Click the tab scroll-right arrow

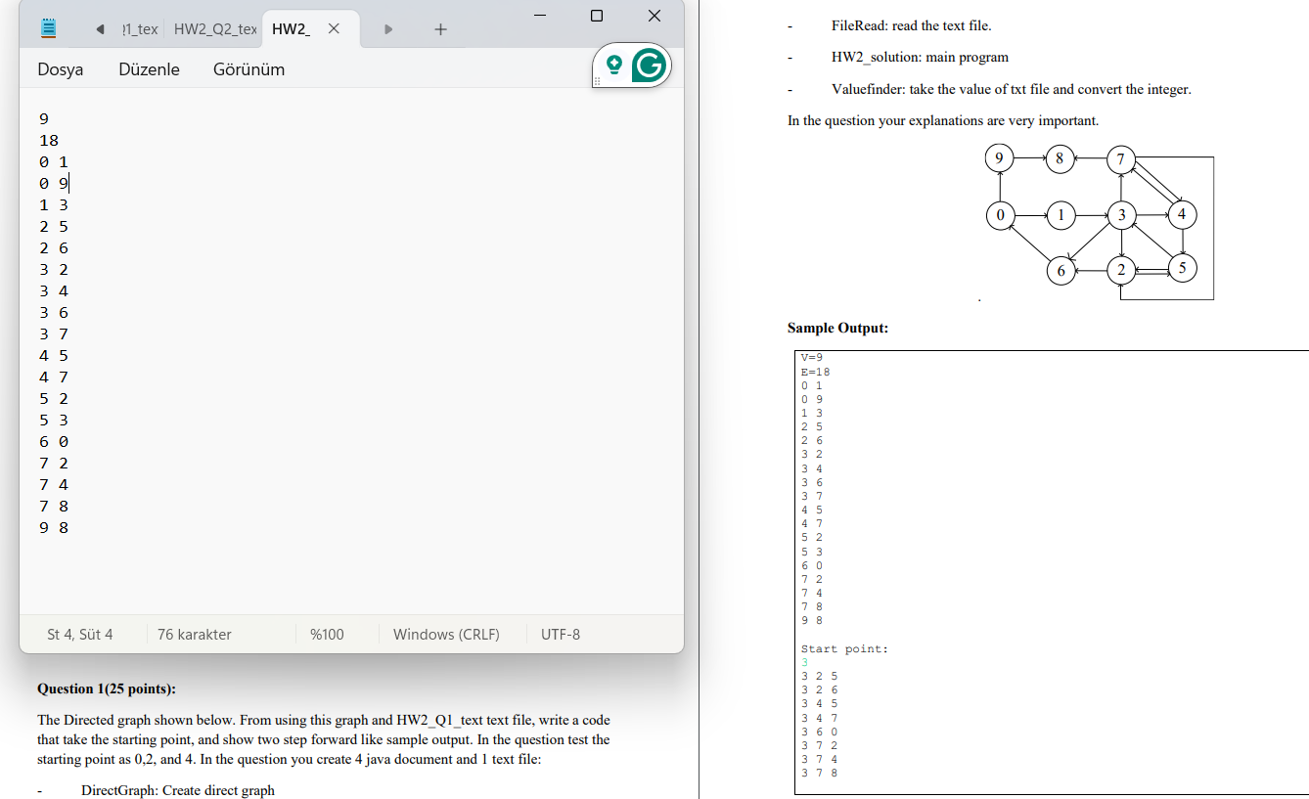click(x=388, y=28)
